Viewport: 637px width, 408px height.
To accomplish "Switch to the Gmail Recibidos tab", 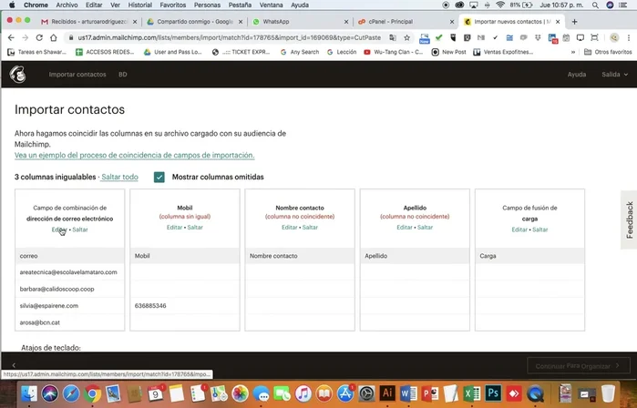I will [x=90, y=22].
